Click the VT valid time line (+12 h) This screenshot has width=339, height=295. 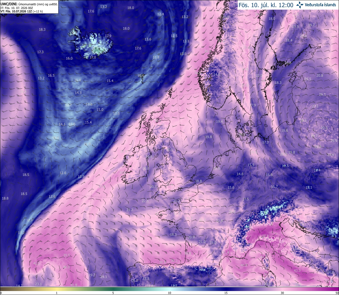click(22, 11)
